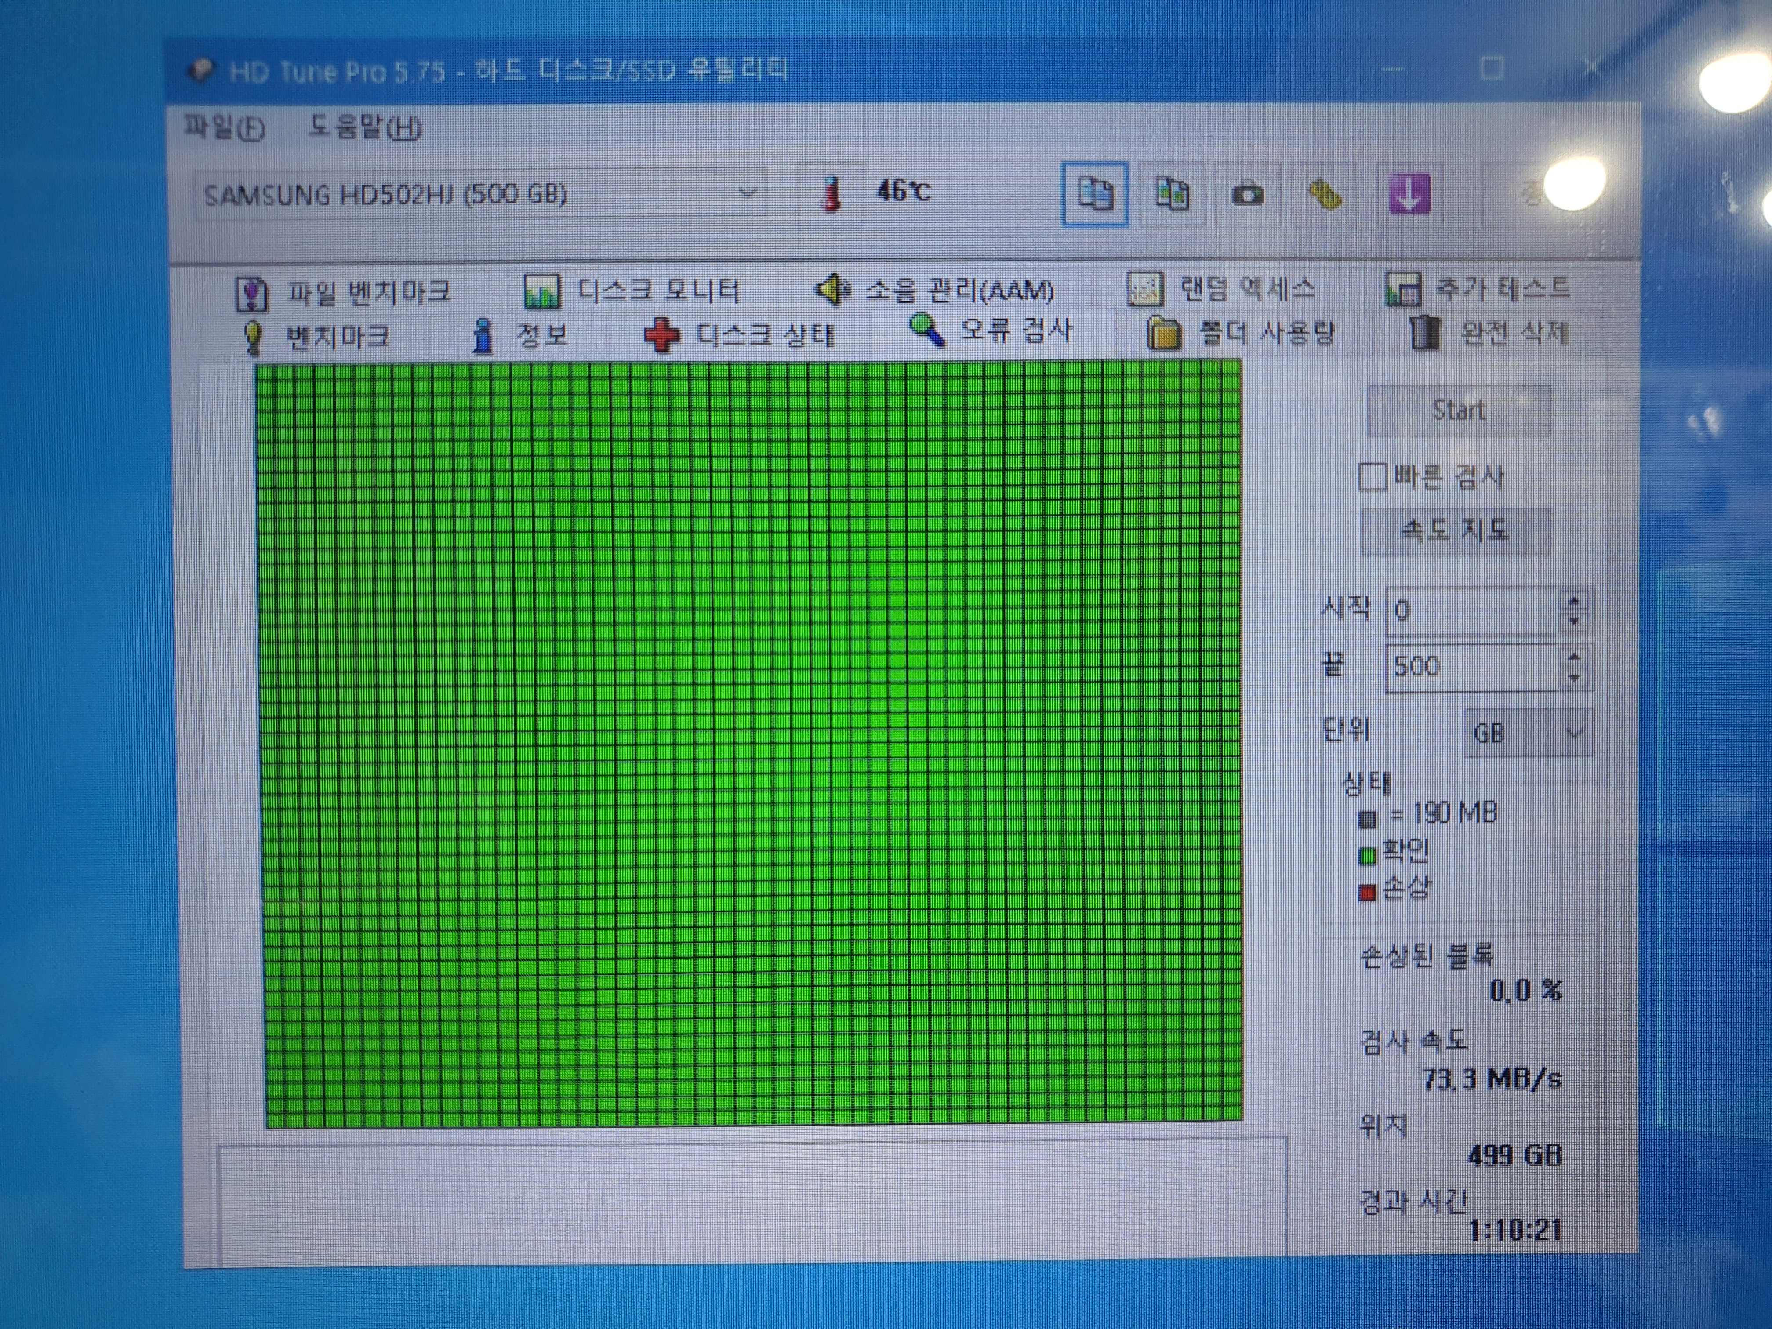Click the 0.0 % damaged blocks value

(1525, 990)
